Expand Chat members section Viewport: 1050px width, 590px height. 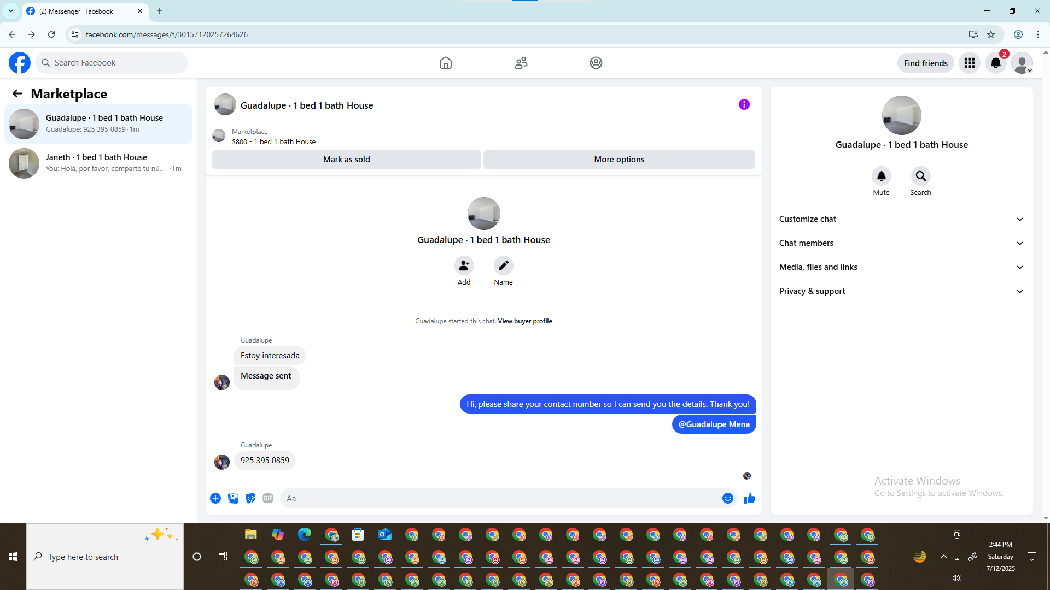pyautogui.click(x=901, y=243)
